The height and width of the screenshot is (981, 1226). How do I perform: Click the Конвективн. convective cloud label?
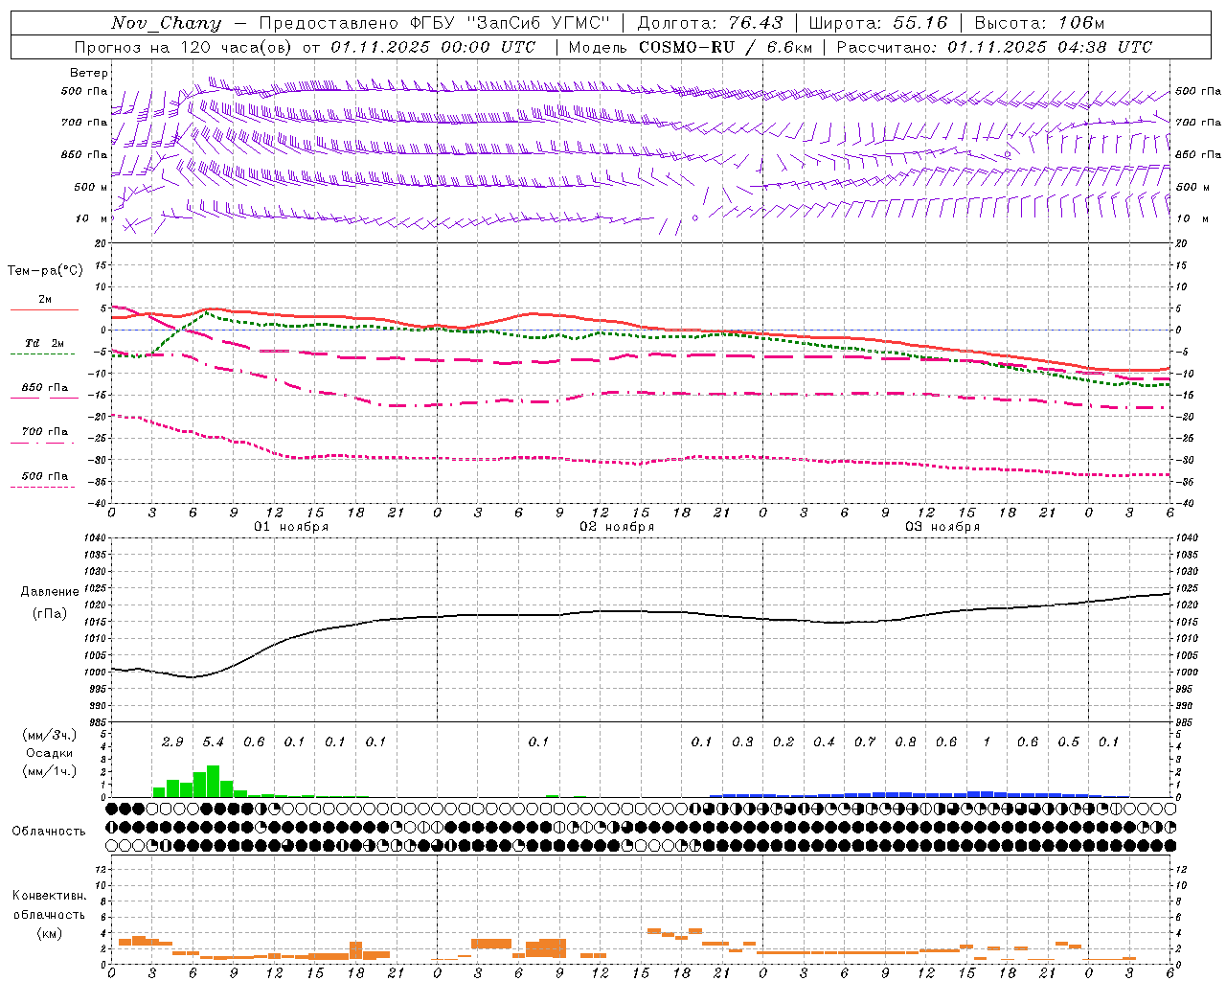[x=49, y=896]
